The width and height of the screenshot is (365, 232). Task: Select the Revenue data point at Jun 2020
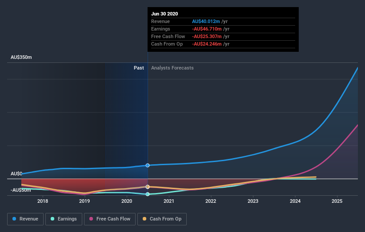pyautogui.click(x=148, y=165)
